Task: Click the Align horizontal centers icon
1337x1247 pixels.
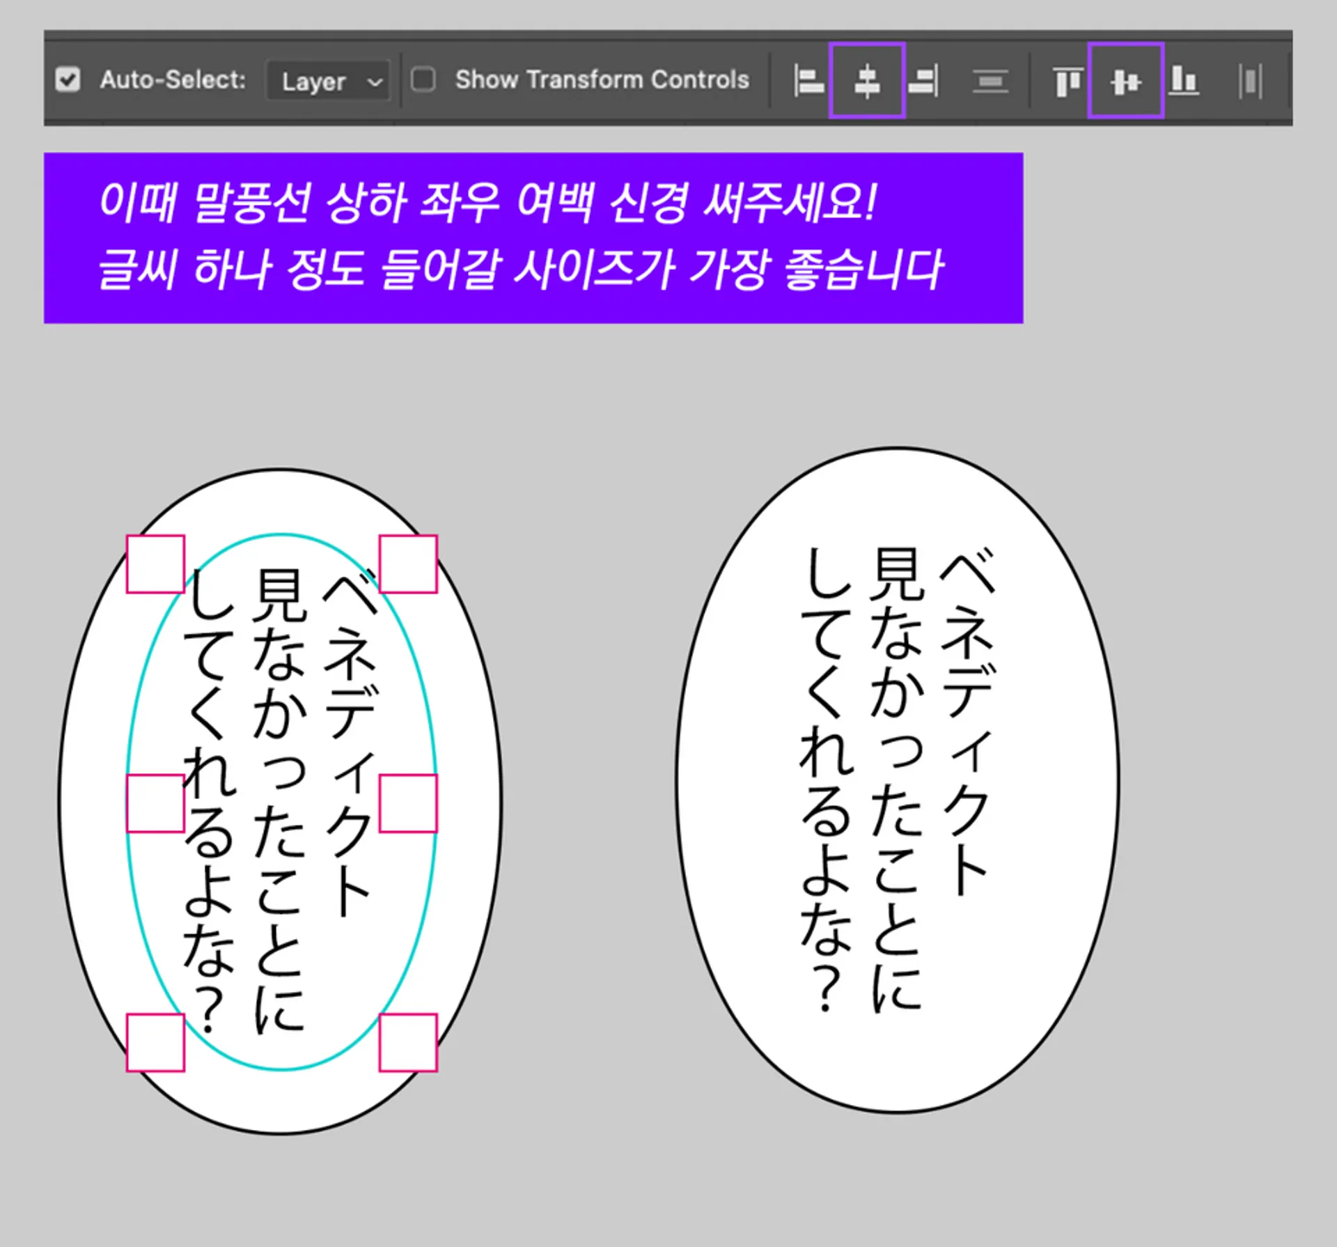Action: [x=867, y=81]
